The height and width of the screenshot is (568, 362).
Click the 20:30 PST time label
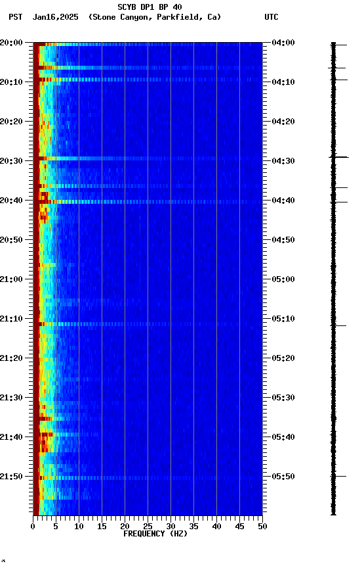(11, 161)
